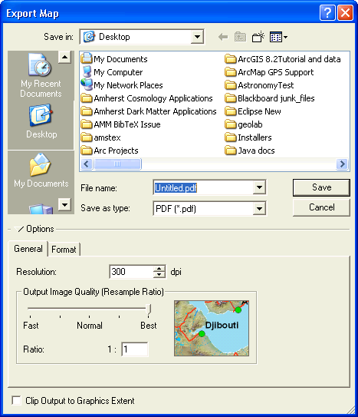The height and width of the screenshot is (417, 358).
Task: Click the Output Image Quality slider handle
Action: pos(149,310)
